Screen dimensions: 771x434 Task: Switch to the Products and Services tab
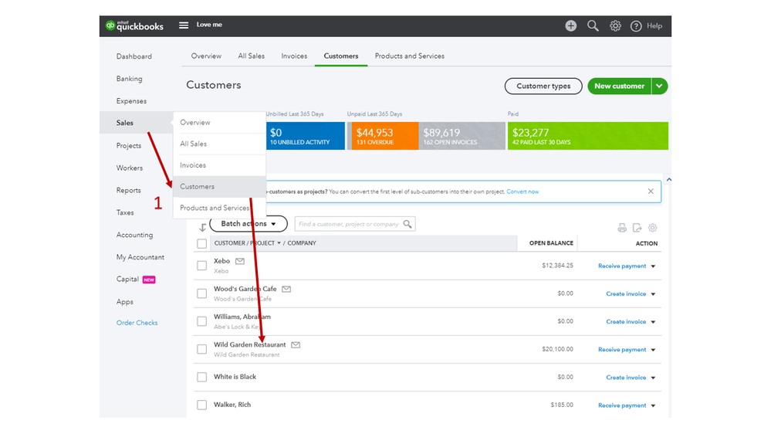(x=410, y=56)
